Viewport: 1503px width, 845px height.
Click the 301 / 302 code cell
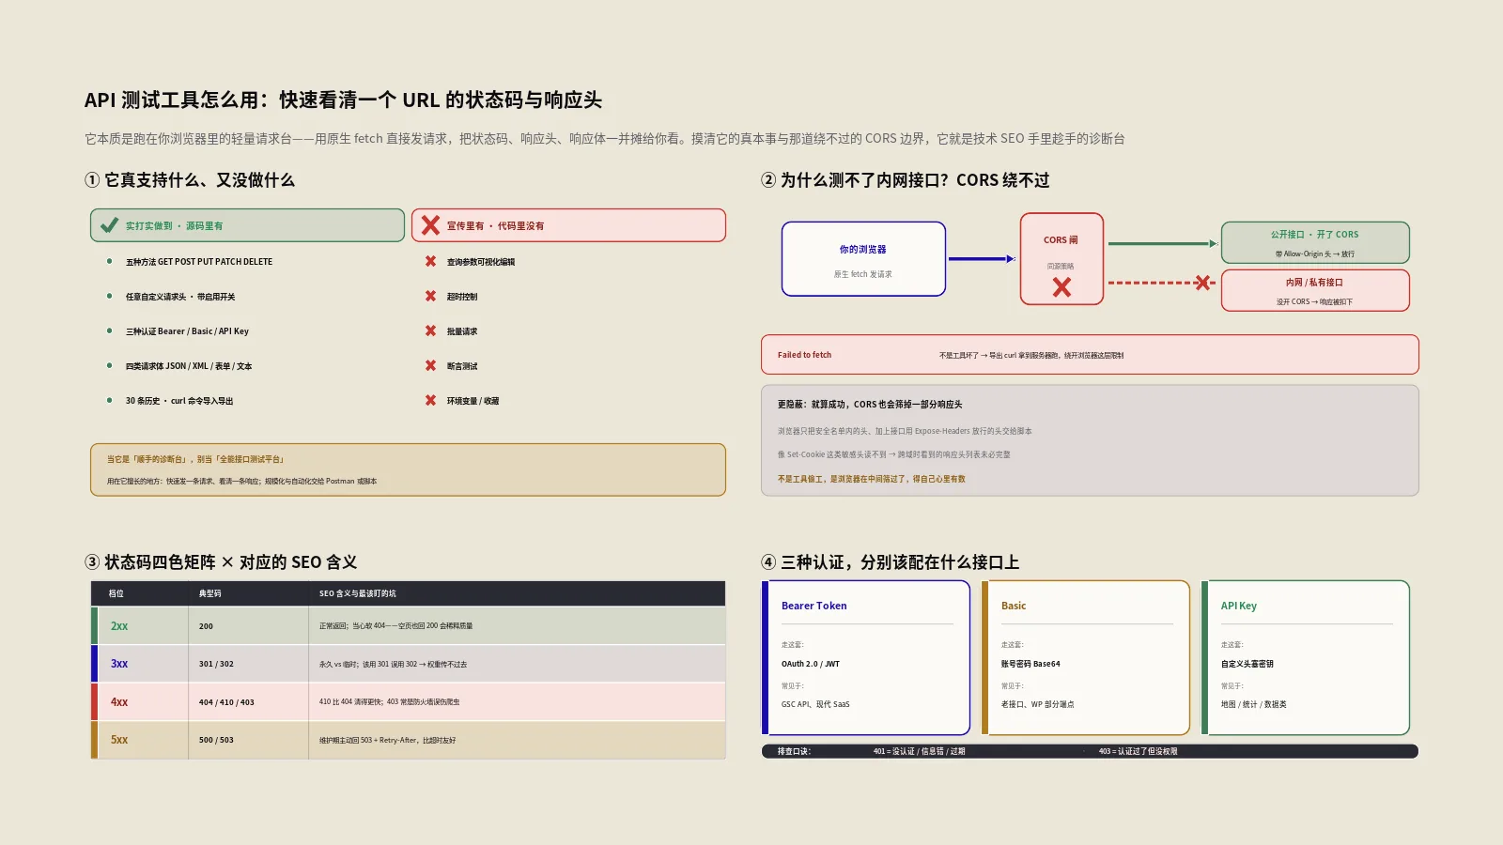click(x=216, y=664)
